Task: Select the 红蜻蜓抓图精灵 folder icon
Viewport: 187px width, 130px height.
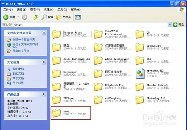Action: pos(98,47)
